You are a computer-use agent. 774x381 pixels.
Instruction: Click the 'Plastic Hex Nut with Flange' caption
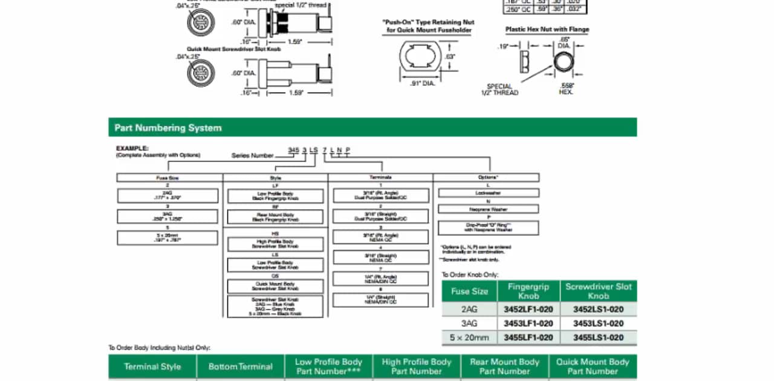tap(547, 29)
